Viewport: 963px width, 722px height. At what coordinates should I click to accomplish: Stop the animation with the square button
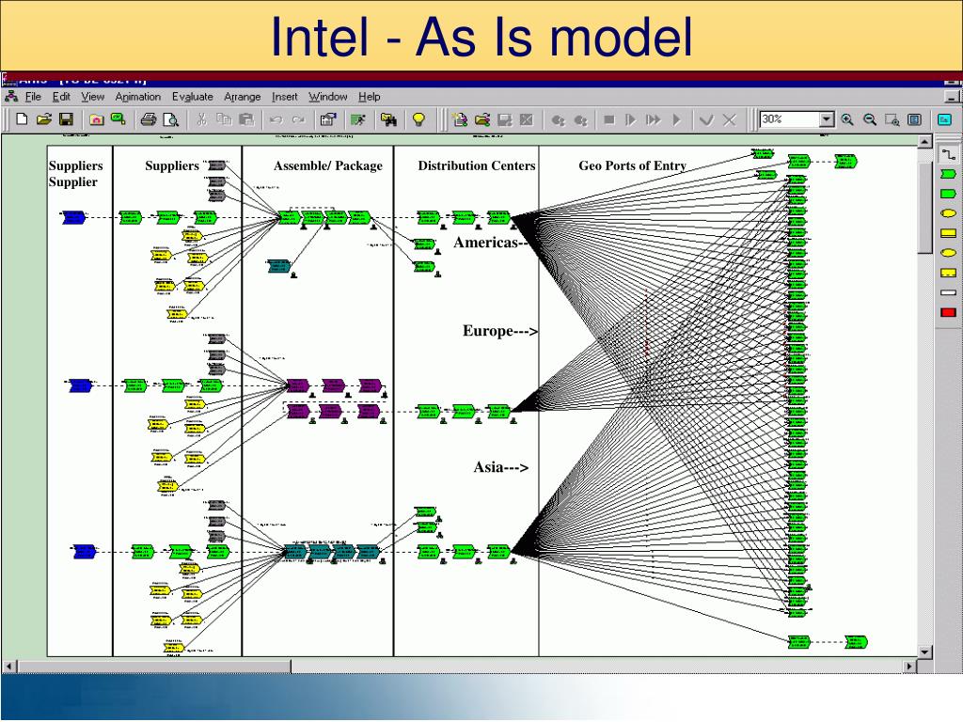[x=608, y=119]
